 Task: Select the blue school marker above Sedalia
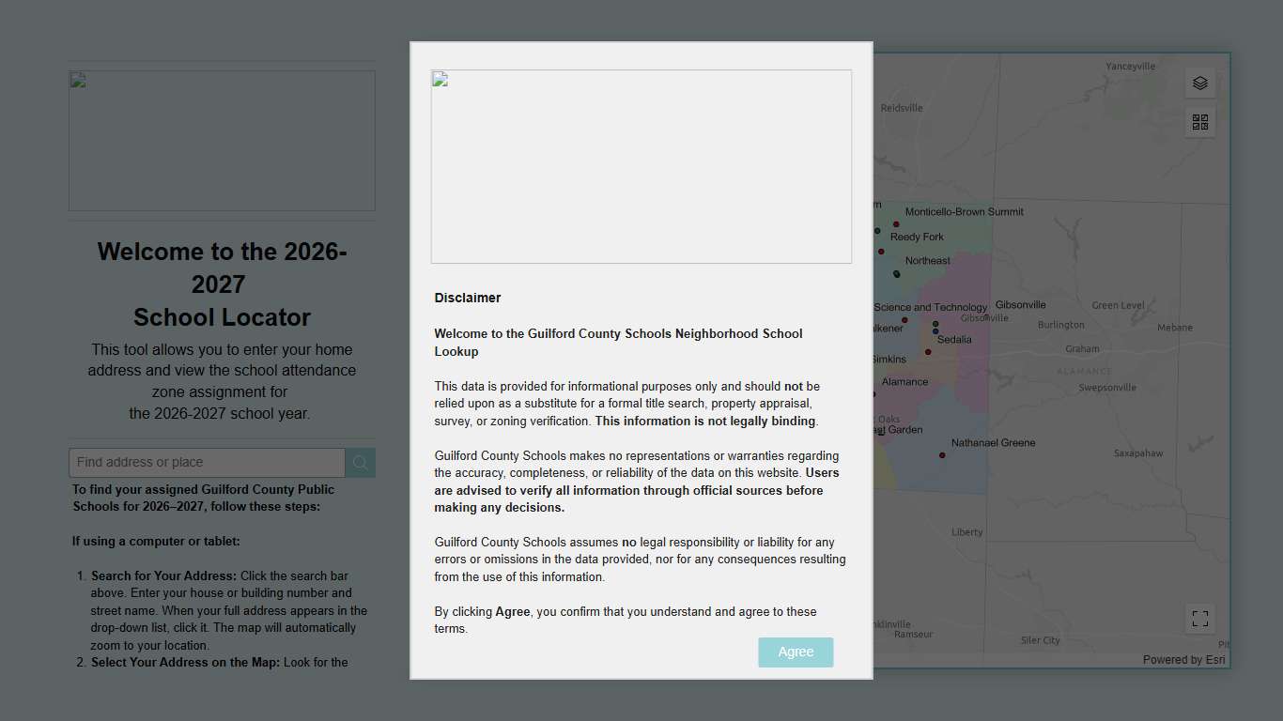point(935,330)
